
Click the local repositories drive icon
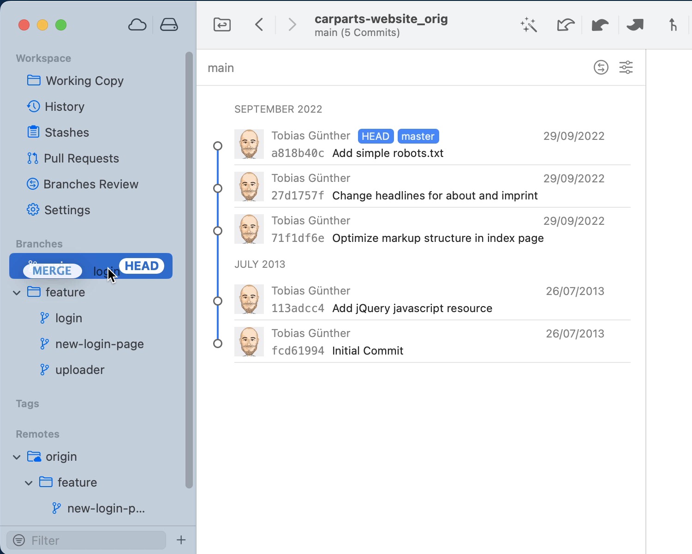click(169, 25)
